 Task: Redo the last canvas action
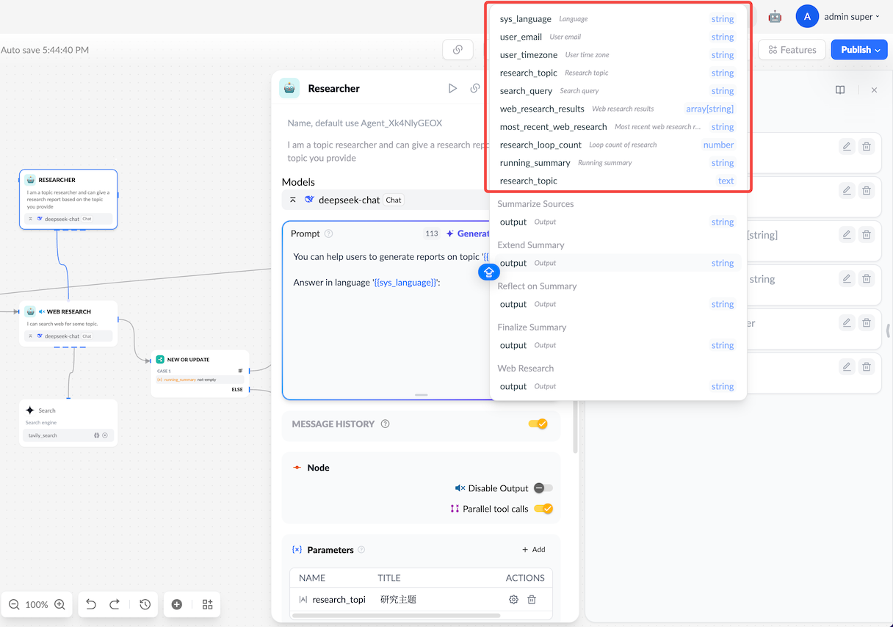pos(115,604)
